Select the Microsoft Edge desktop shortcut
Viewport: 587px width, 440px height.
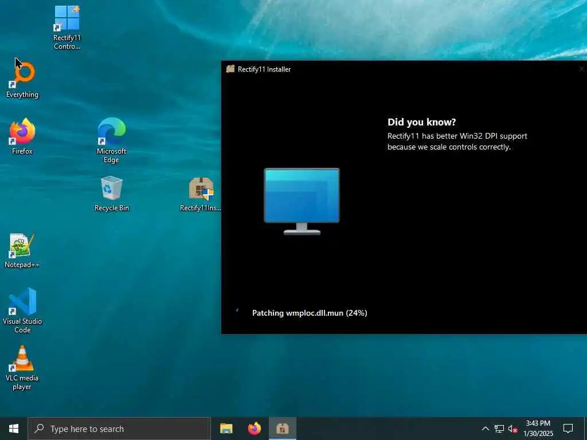tap(111, 141)
